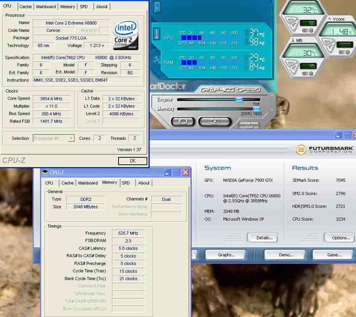Close the Vcore gadget with its X icon
The image size is (356, 317).
[347, 52]
